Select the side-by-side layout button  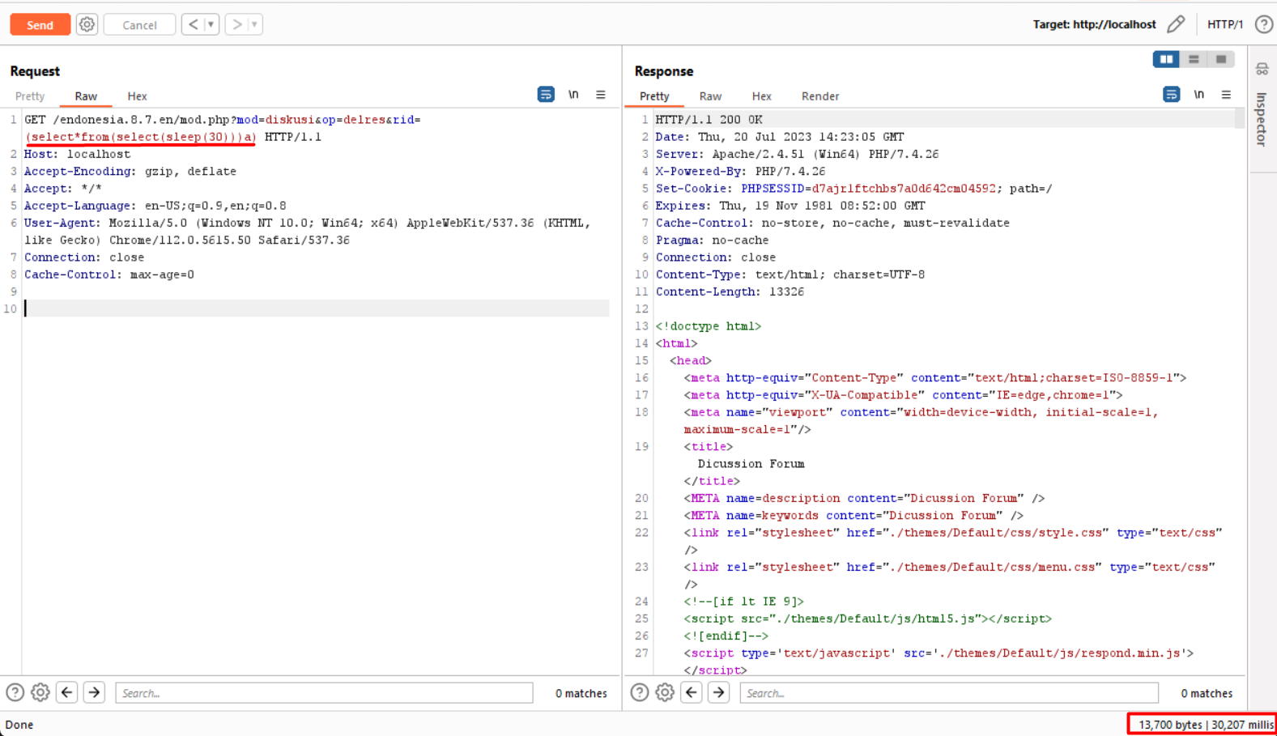[x=1166, y=59]
